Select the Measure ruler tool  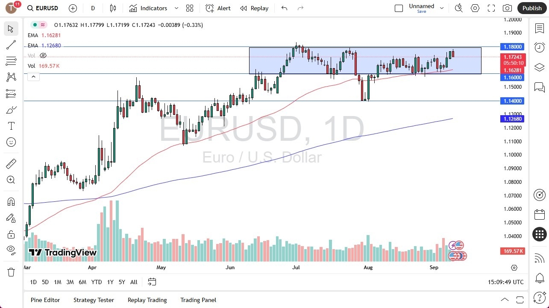click(11, 163)
